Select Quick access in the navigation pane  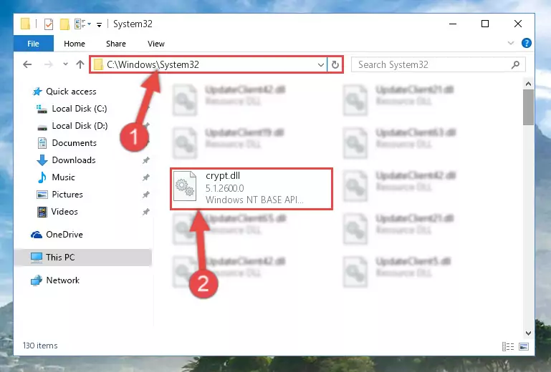71,92
